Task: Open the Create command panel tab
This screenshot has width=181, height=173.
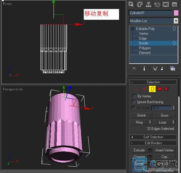Action: click(131, 4)
